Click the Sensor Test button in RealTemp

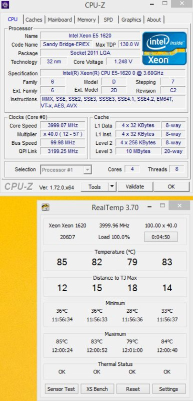click(61, 389)
